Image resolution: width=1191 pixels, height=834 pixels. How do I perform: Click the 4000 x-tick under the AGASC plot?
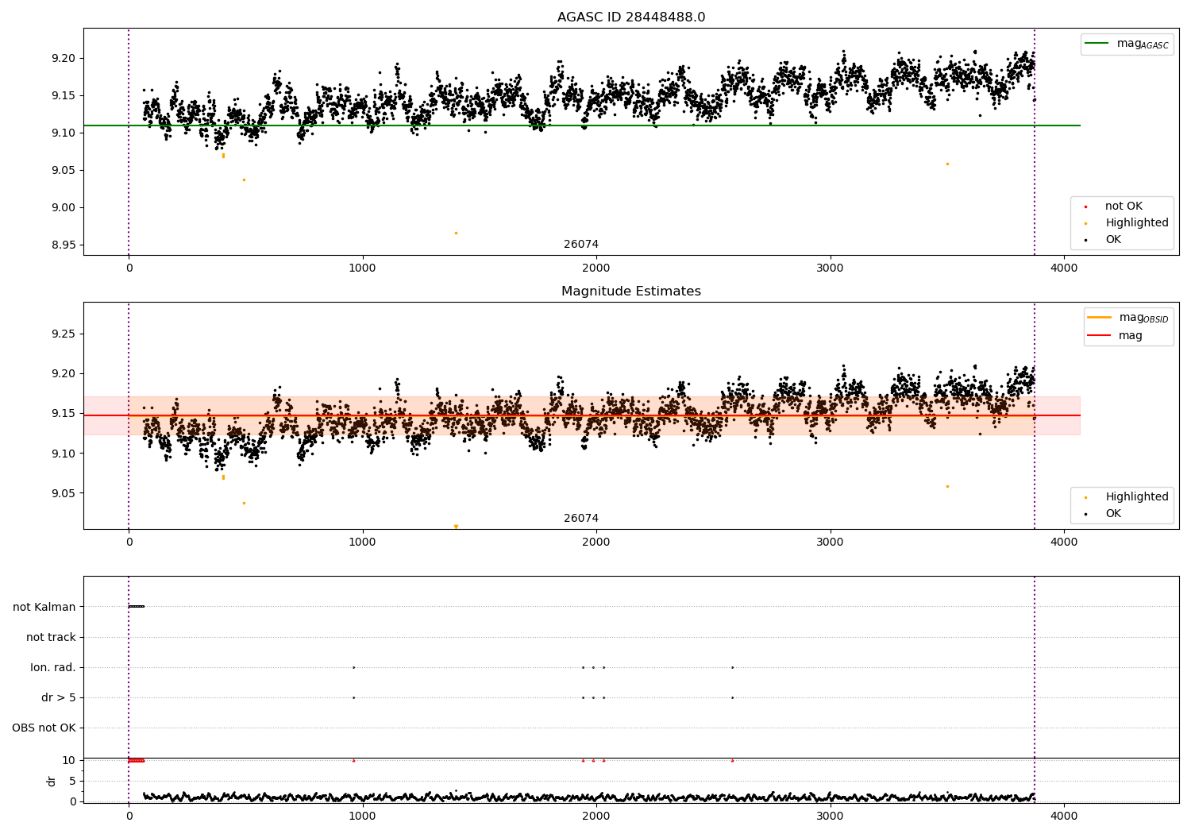tap(1064, 268)
